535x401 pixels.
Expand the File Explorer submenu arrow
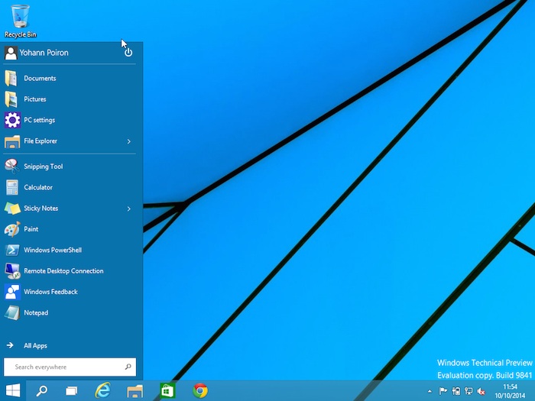[128, 141]
